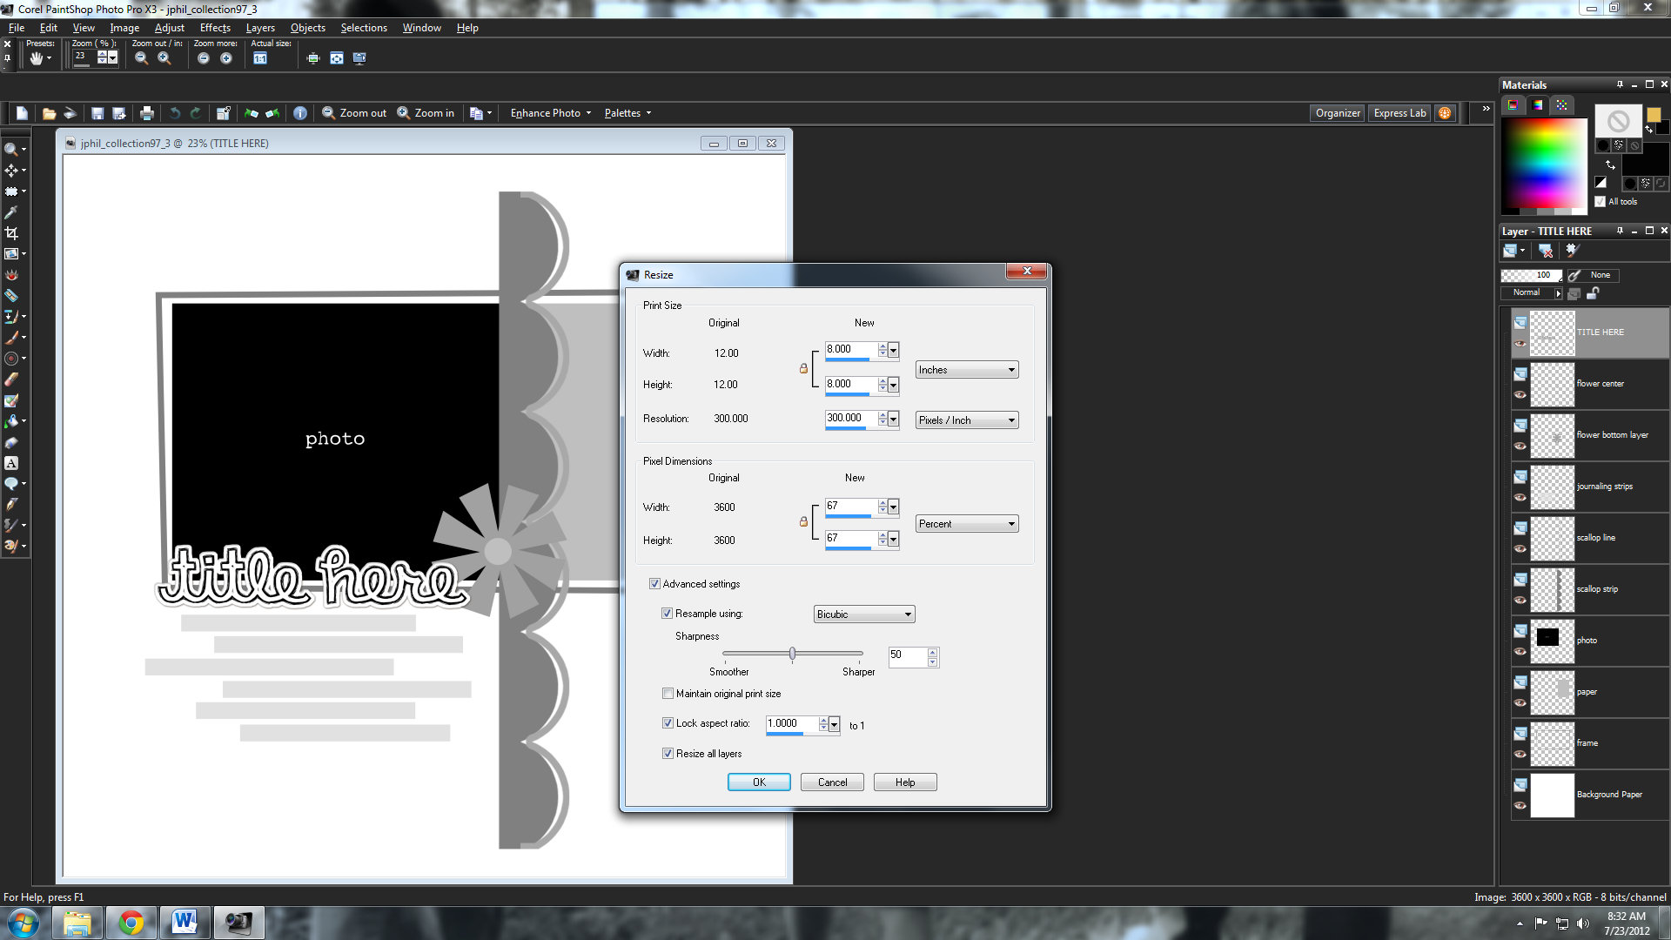
Task: Click the Zoom out toolbar button
Action: tap(354, 113)
